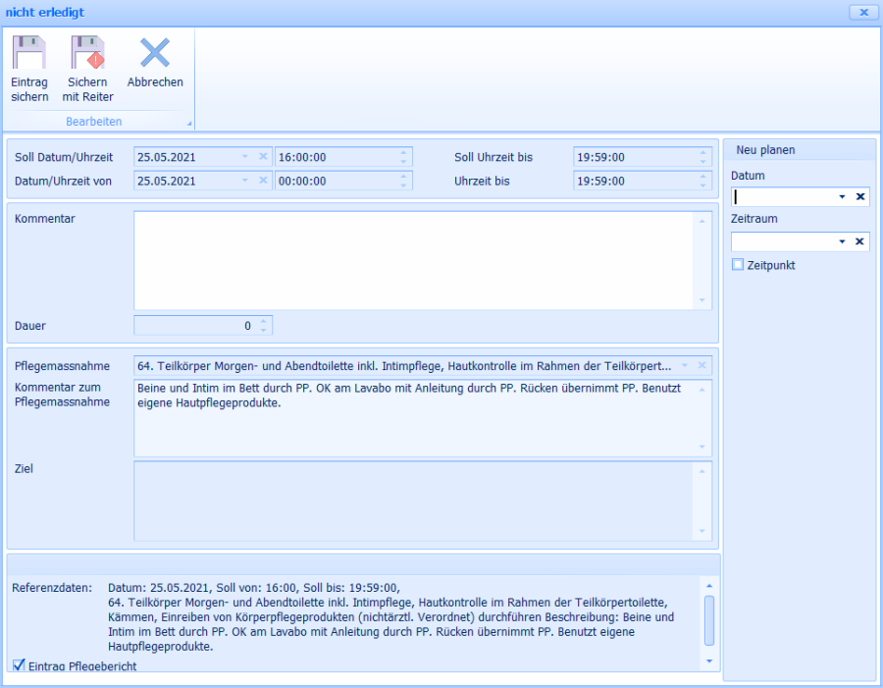
Task: Close the nicht erledigt window
Action: (x=862, y=13)
